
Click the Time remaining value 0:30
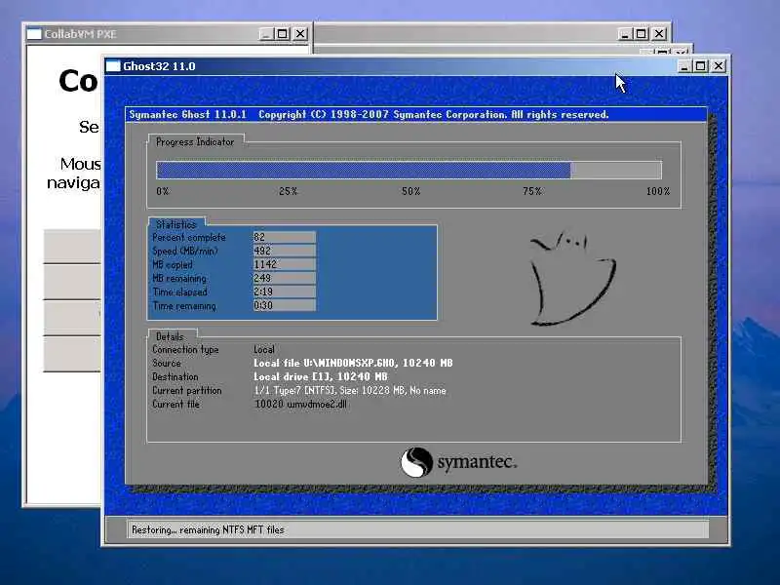point(284,305)
